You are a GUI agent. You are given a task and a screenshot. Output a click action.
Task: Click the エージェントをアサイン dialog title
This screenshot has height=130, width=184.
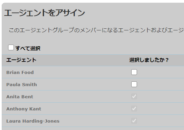[x=44, y=13]
